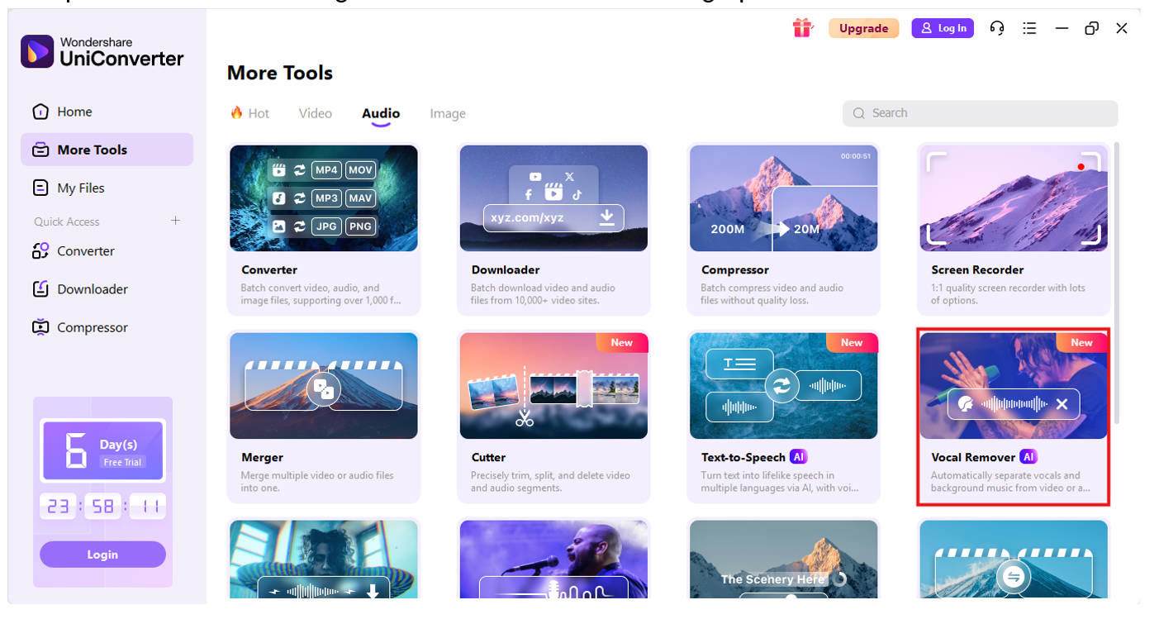
Task: Open Converter from Quick Access
Action: point(107,250)
